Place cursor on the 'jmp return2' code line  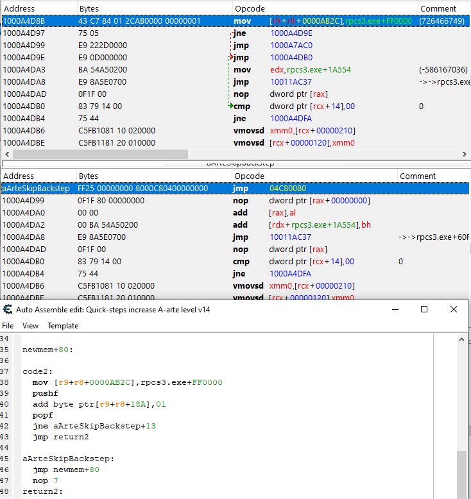point(60,437)
